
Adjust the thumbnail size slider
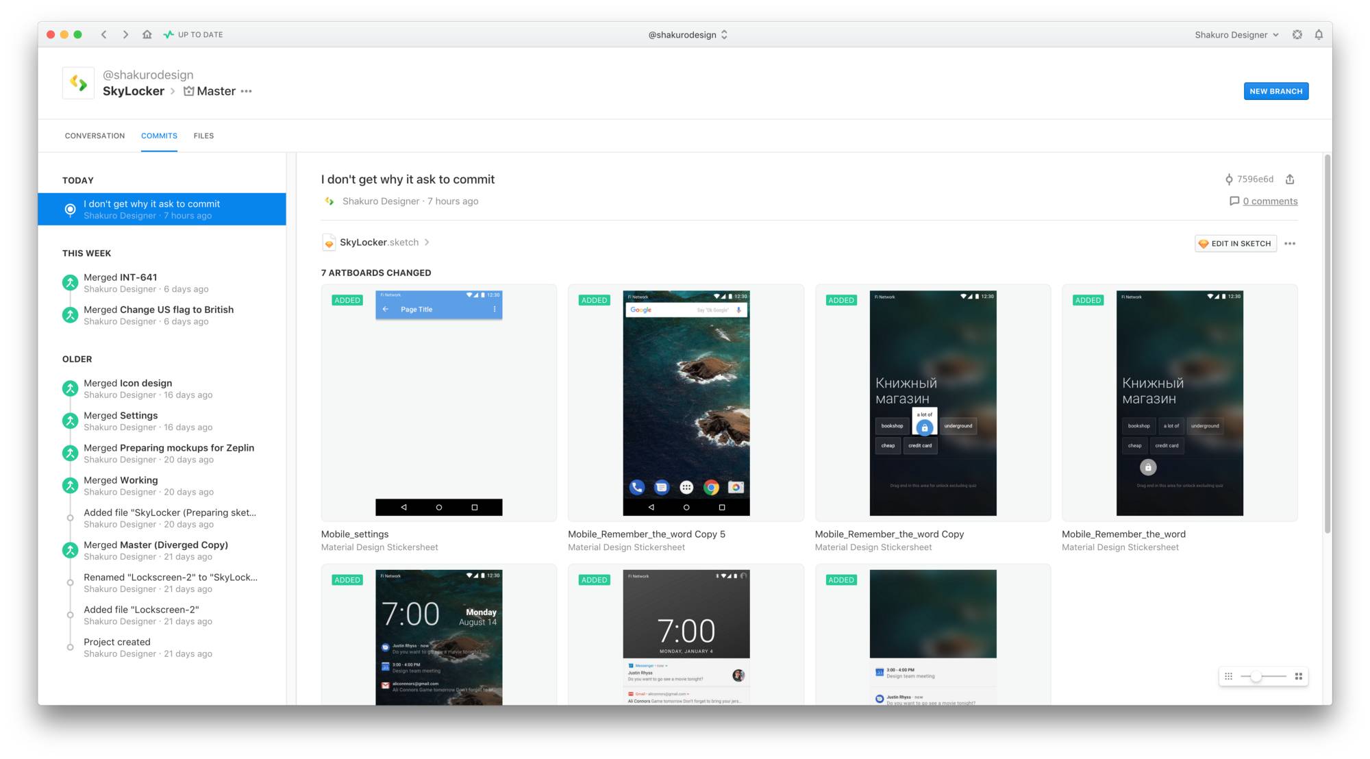(x=1256, y=676)
